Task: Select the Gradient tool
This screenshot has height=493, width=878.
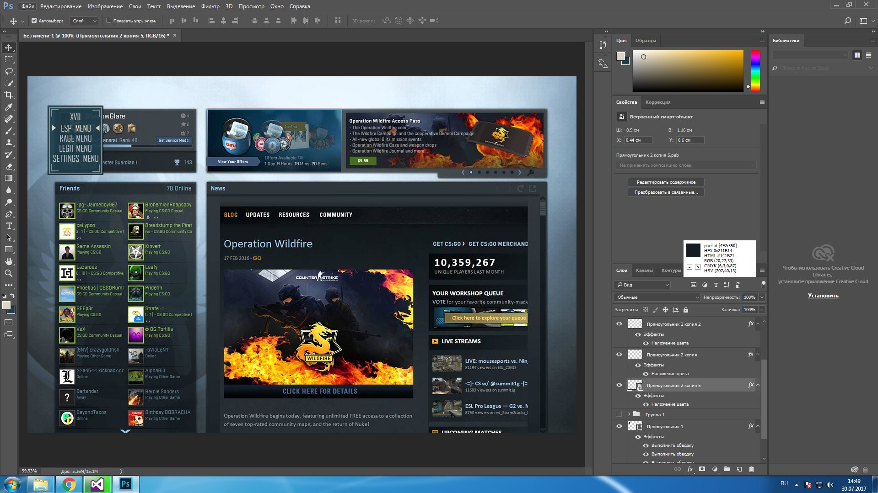Action: coord(9,178)
